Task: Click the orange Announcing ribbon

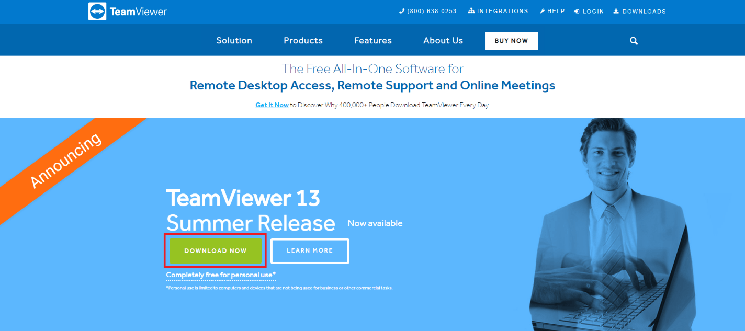Action: (x=67, y=160)
